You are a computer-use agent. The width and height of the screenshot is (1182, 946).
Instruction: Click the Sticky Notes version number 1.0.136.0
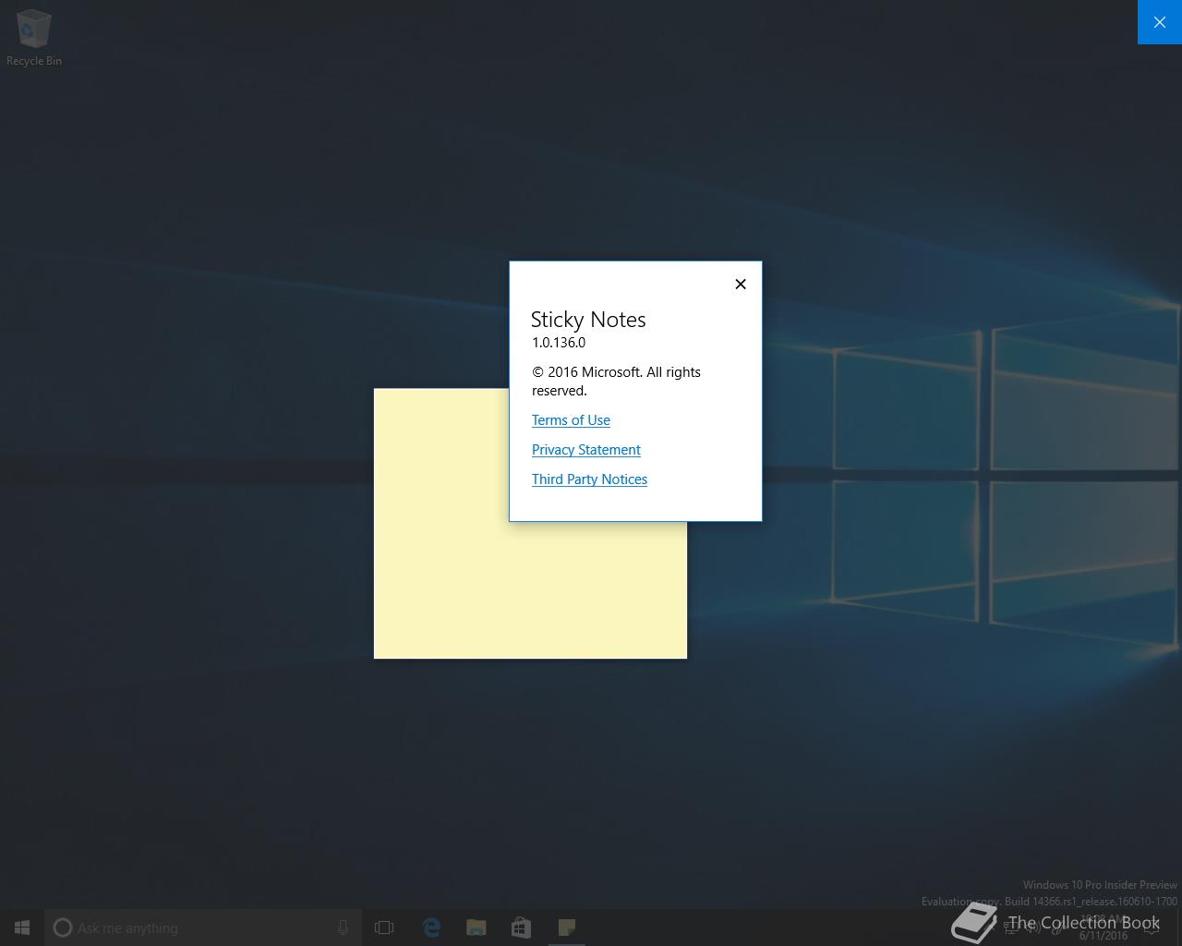pos(559,343)
